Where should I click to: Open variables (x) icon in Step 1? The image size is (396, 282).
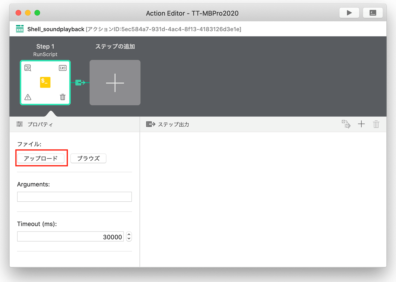point(63,68)
